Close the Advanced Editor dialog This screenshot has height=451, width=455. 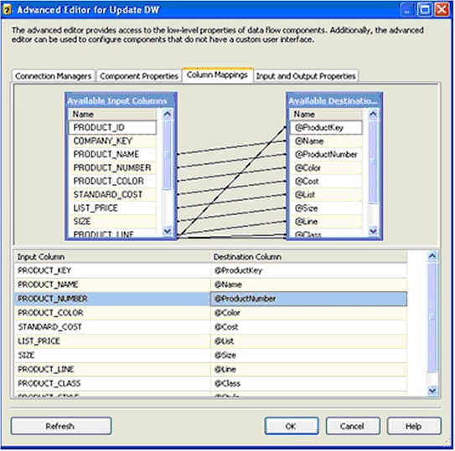click(442, 10)
